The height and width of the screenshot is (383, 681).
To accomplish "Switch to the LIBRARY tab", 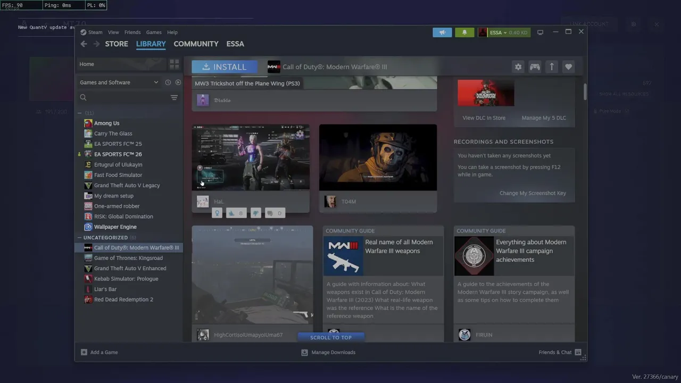I will [x=151, y=44].
